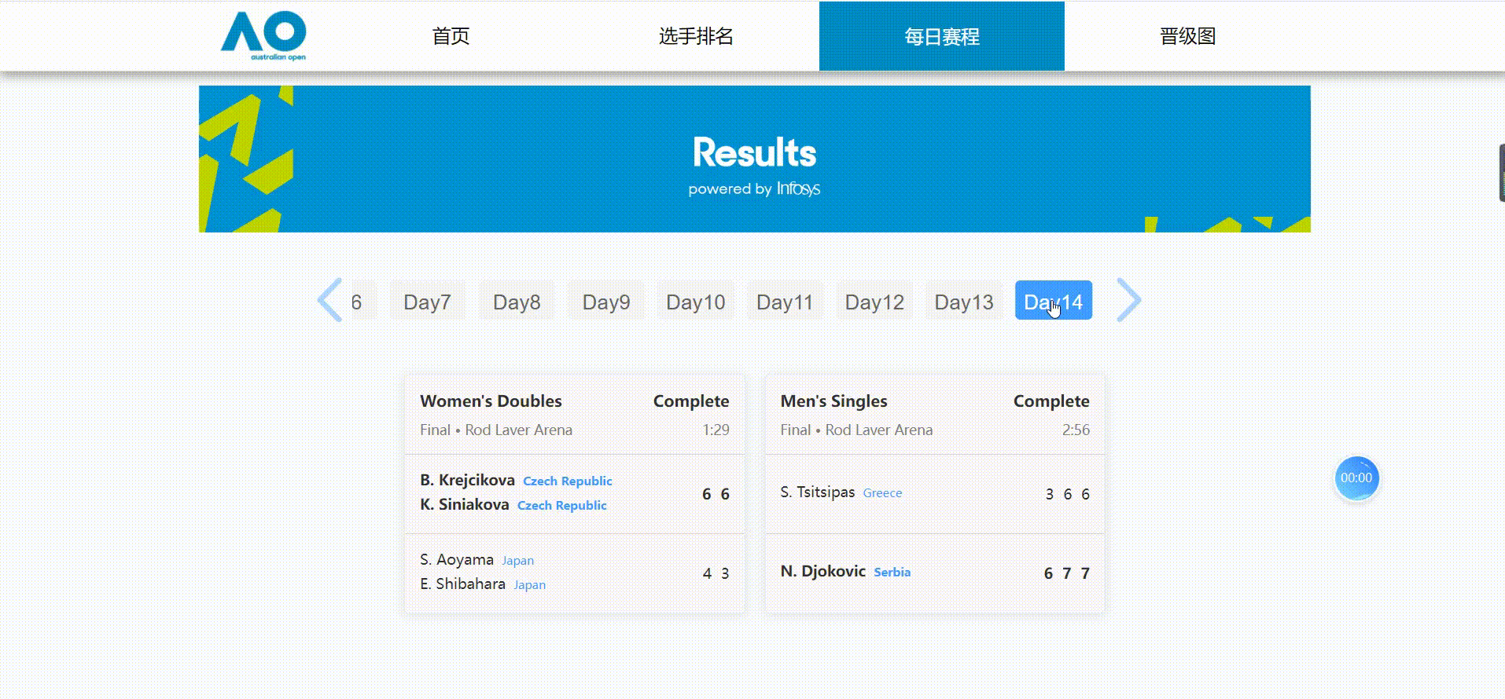
Task: Click Men's Singles Complete status
Action: coord(1051,401)
